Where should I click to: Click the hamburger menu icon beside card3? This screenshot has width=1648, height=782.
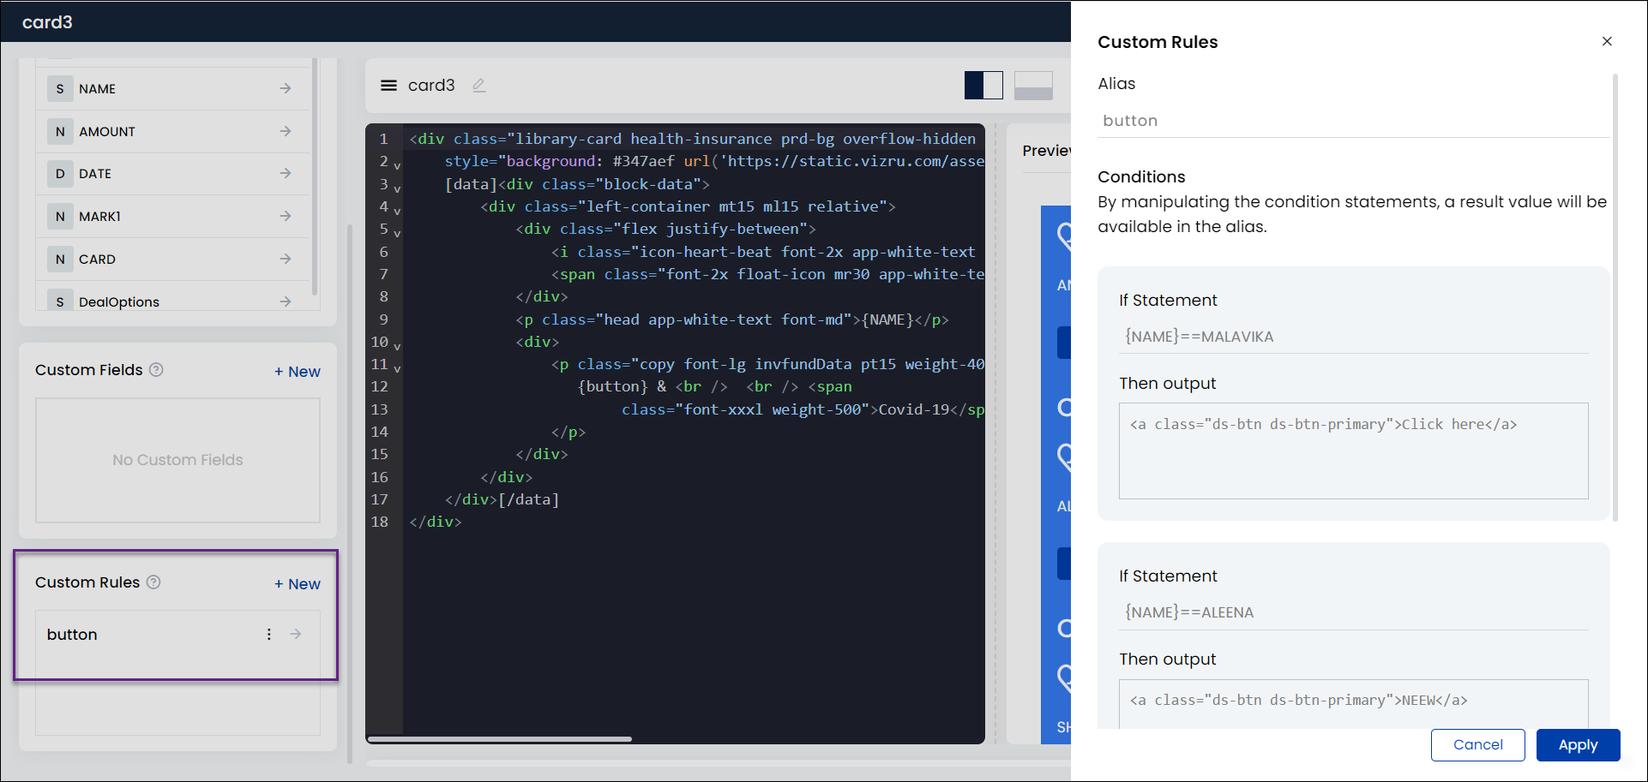tap(388, 86)
